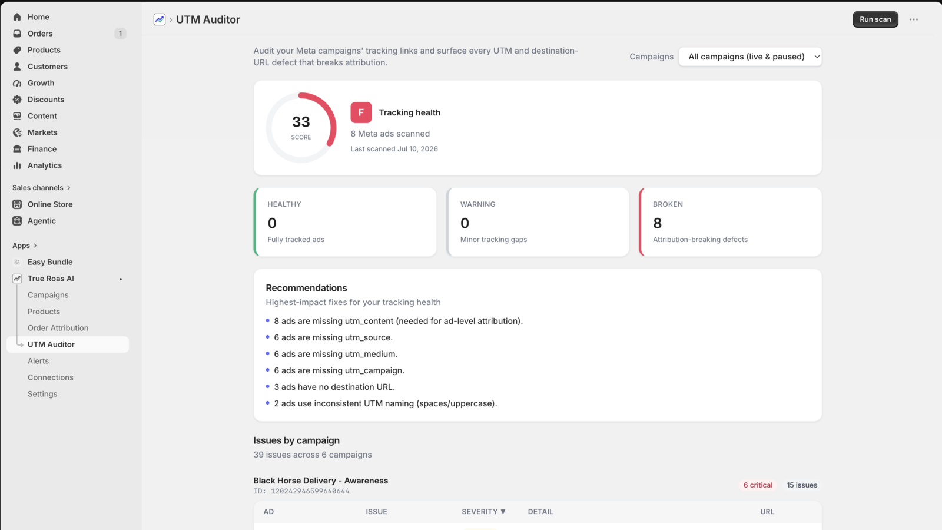Open Connections under True Roas AI
The image size is (942, 530).
click(51, 377)
